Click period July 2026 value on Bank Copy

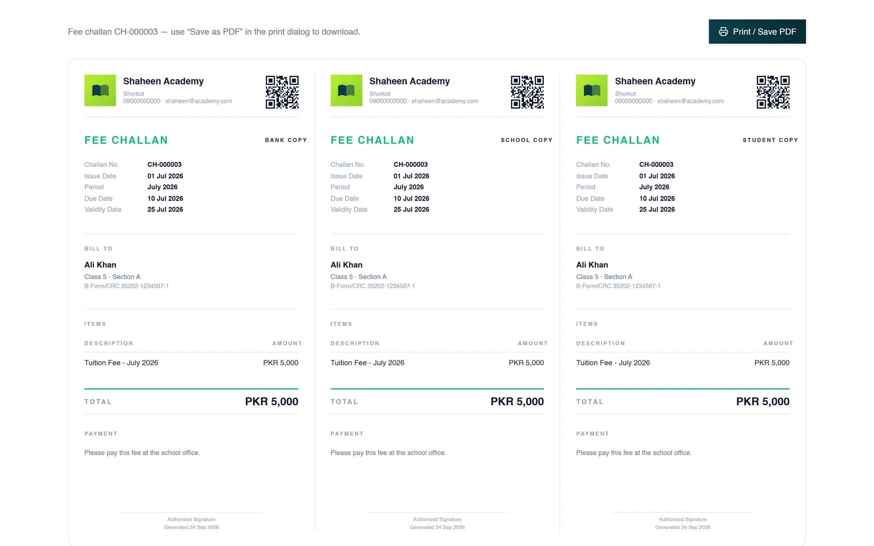(x=163, y=187)
